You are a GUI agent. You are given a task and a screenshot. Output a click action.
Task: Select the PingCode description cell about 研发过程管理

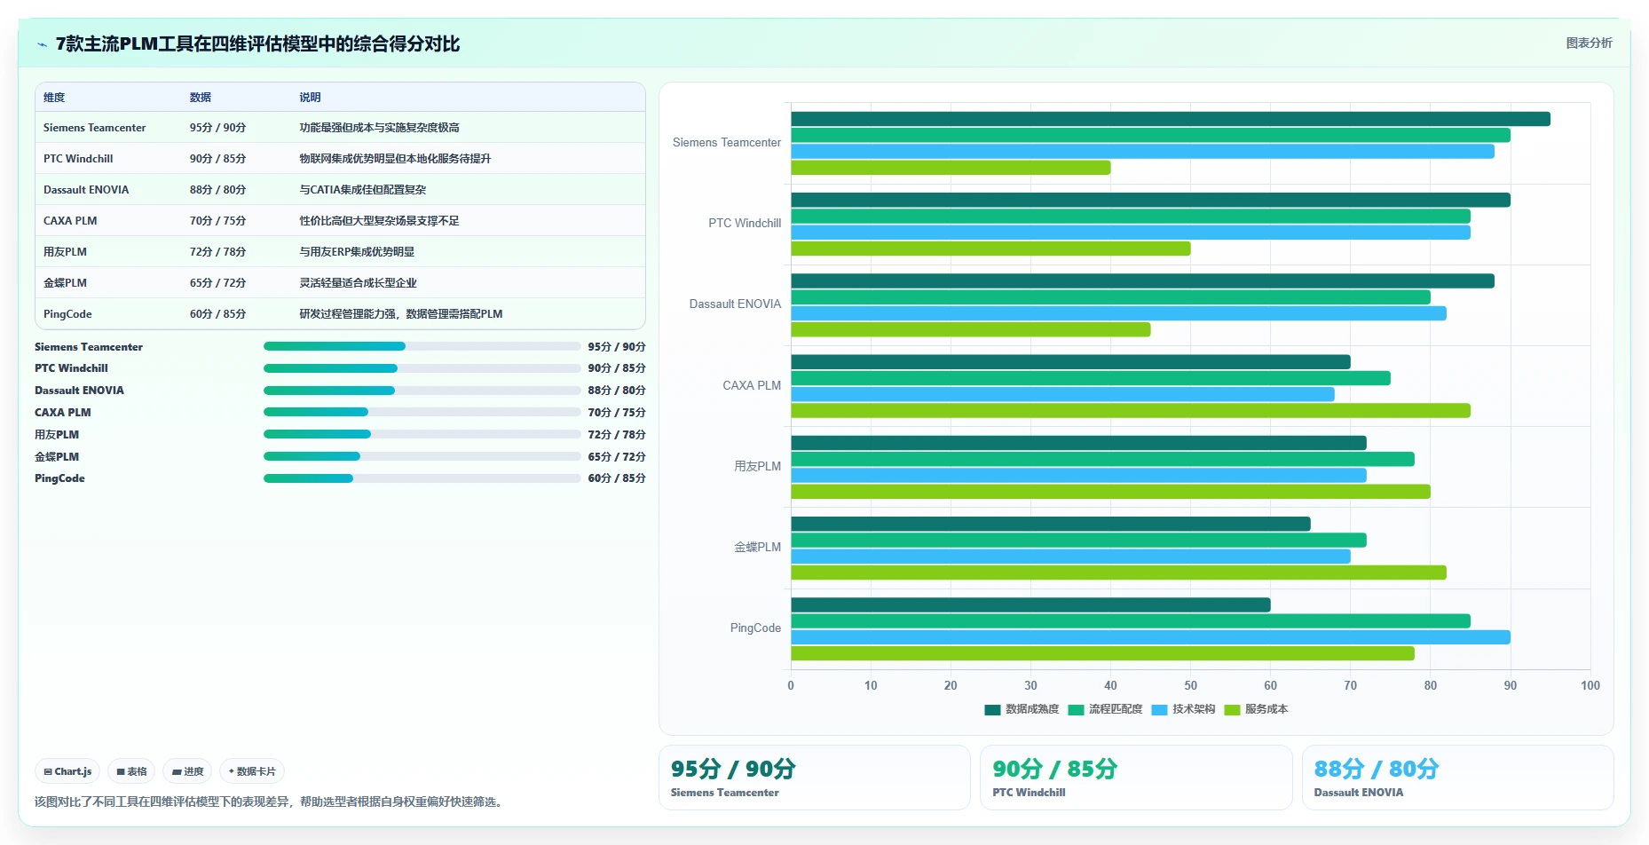pos(400,314)
